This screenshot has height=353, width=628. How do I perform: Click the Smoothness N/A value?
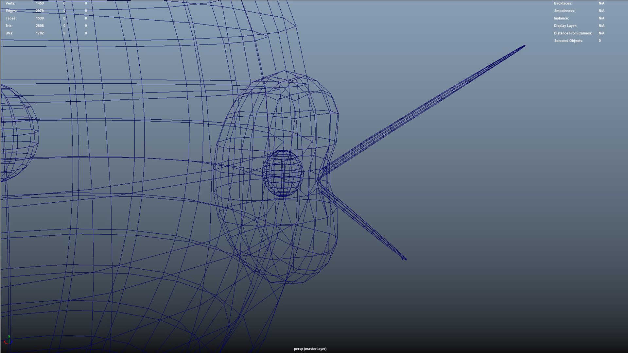point(601,11)
